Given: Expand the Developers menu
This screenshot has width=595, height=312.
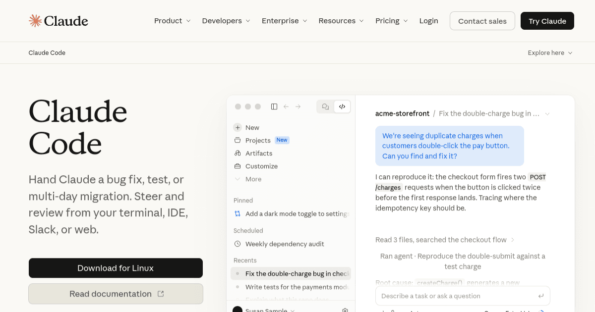Looking at the screenshot, I should pyautogui.click(x=226, y=21).
